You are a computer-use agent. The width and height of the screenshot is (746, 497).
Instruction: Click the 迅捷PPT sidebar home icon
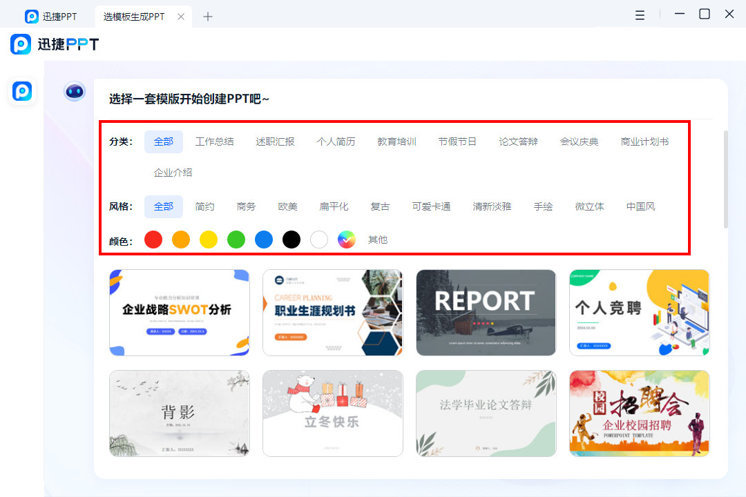(x=22, y=91)
